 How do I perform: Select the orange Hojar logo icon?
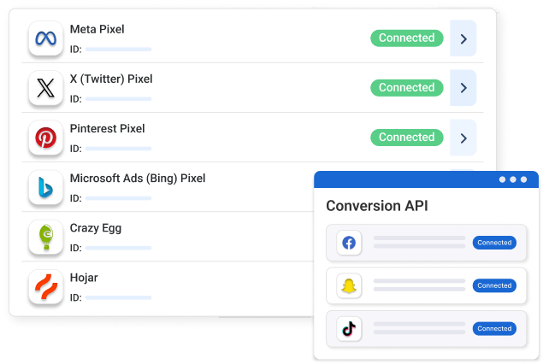point(45,286)
